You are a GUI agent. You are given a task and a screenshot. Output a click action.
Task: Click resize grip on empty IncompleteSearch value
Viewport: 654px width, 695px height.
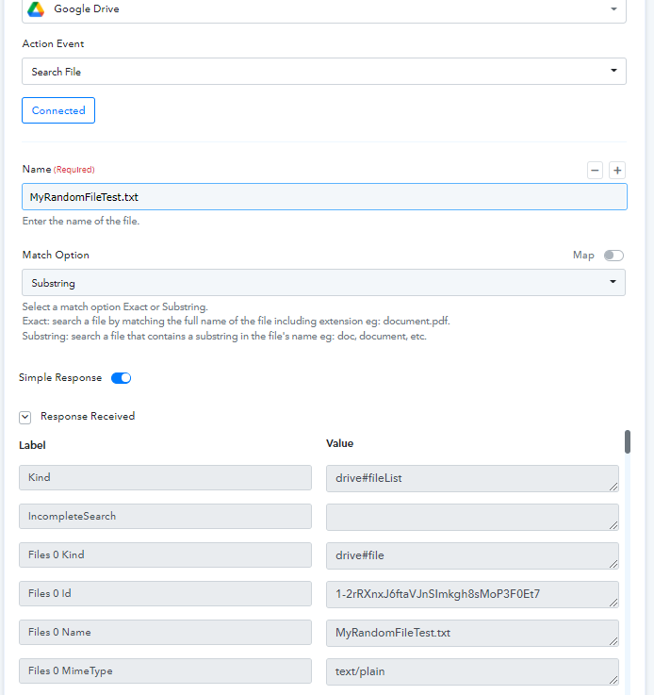click(x=613, y=525)
